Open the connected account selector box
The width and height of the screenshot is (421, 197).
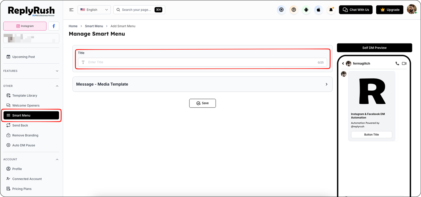pyautogui.click(x=31, y=38)
